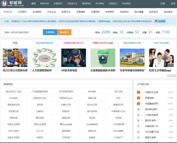Select the 购物网站 category tab

coord(124,12)
